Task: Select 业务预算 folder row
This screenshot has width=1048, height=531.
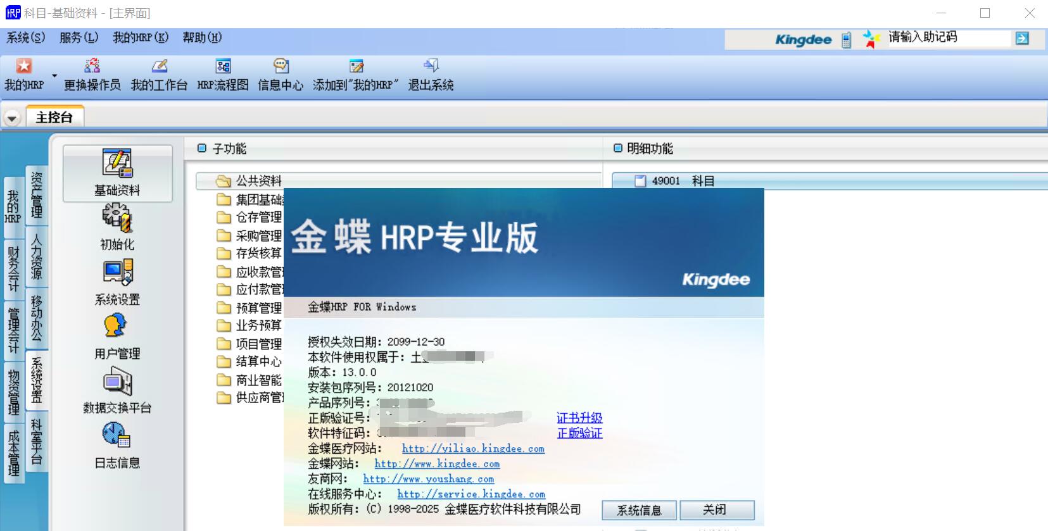Action: [250, 325]
